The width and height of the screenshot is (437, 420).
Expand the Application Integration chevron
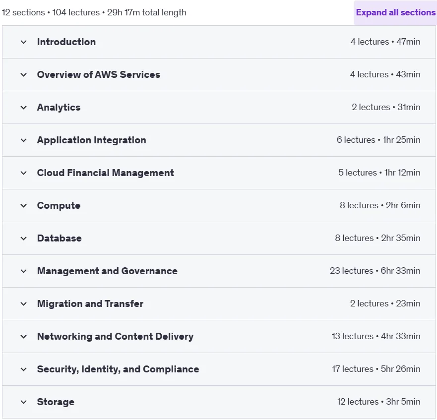(x=24, y=140)
